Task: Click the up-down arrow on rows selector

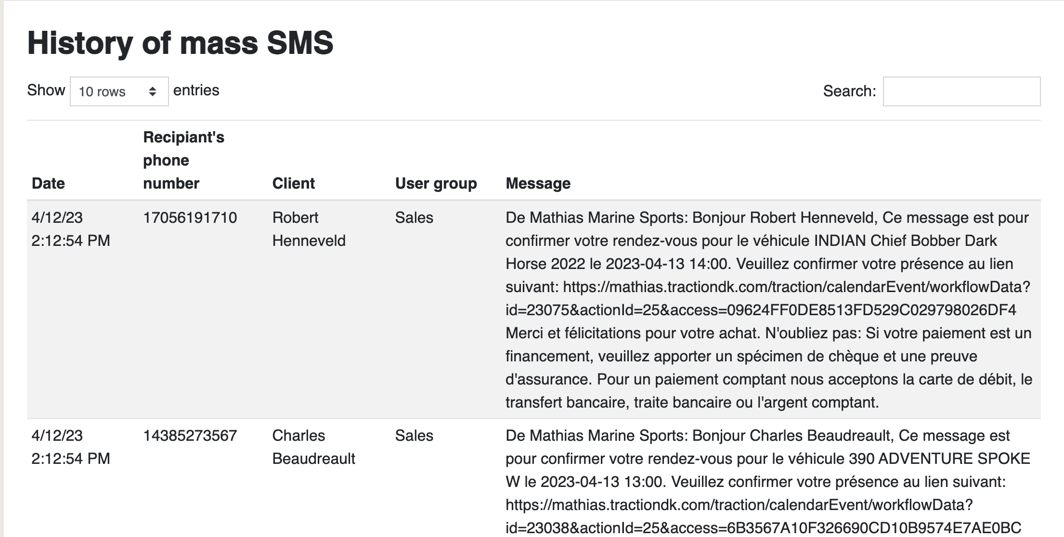Action: tap(153, 91)
